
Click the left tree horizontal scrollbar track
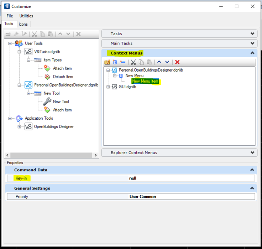click(x=51, y=155)
